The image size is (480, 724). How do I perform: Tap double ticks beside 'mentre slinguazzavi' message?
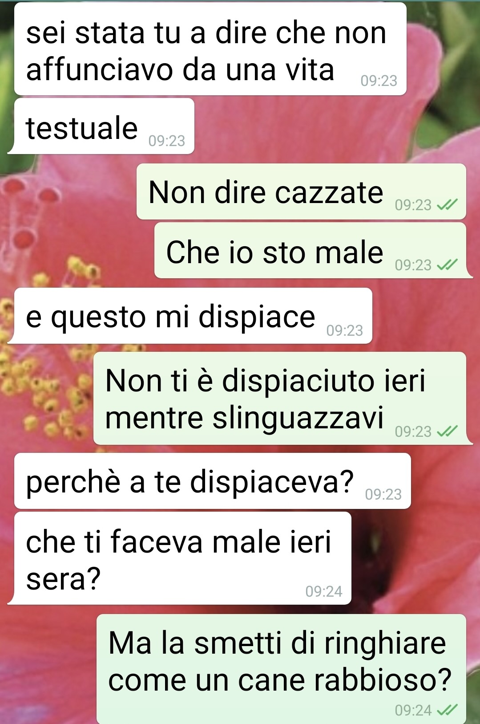[x=447, y=431]
